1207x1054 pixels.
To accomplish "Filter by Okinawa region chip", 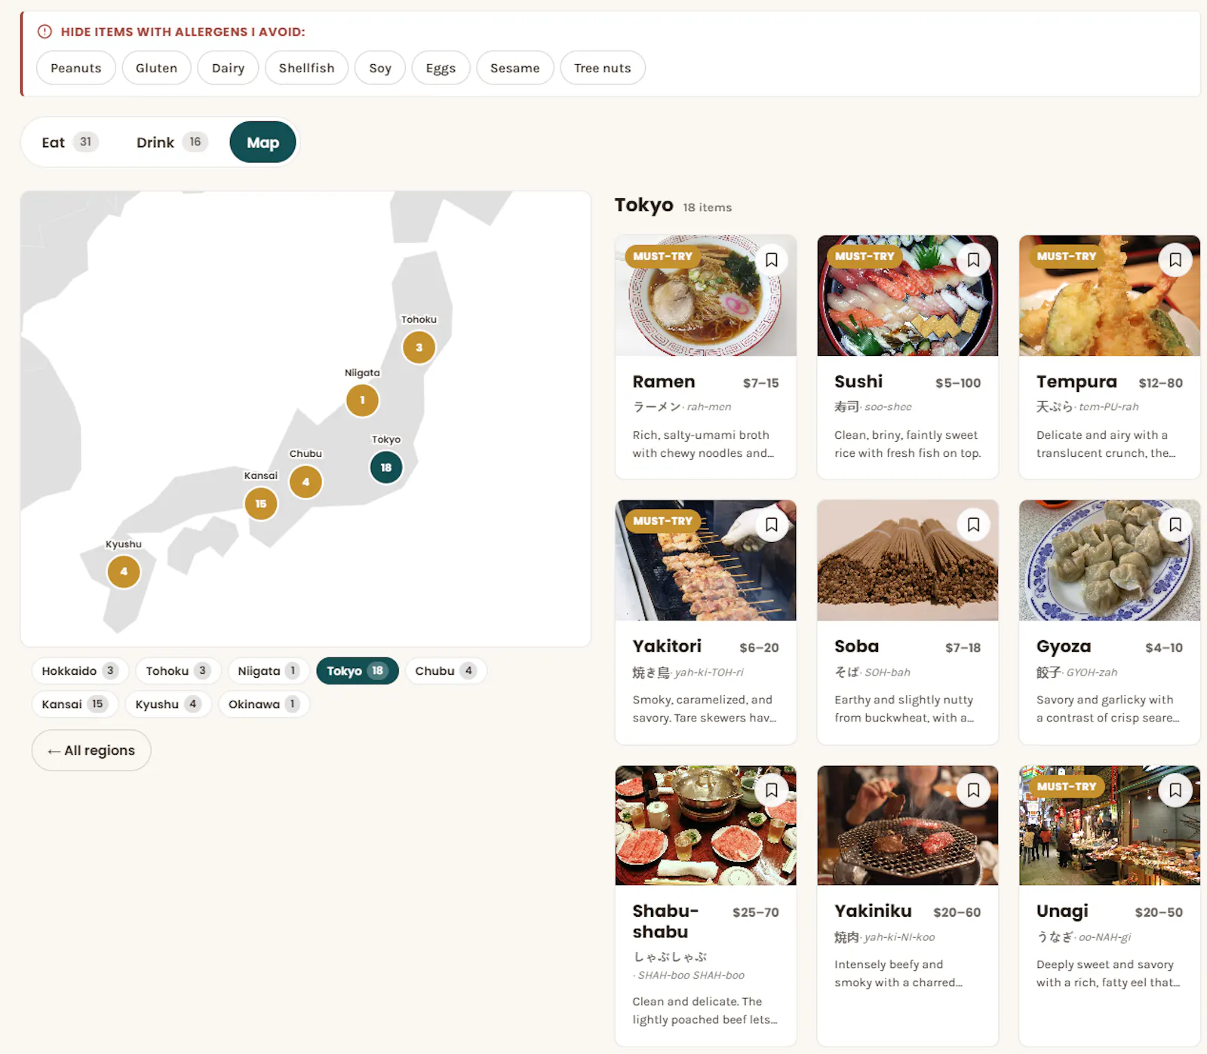I will (264, 704).
